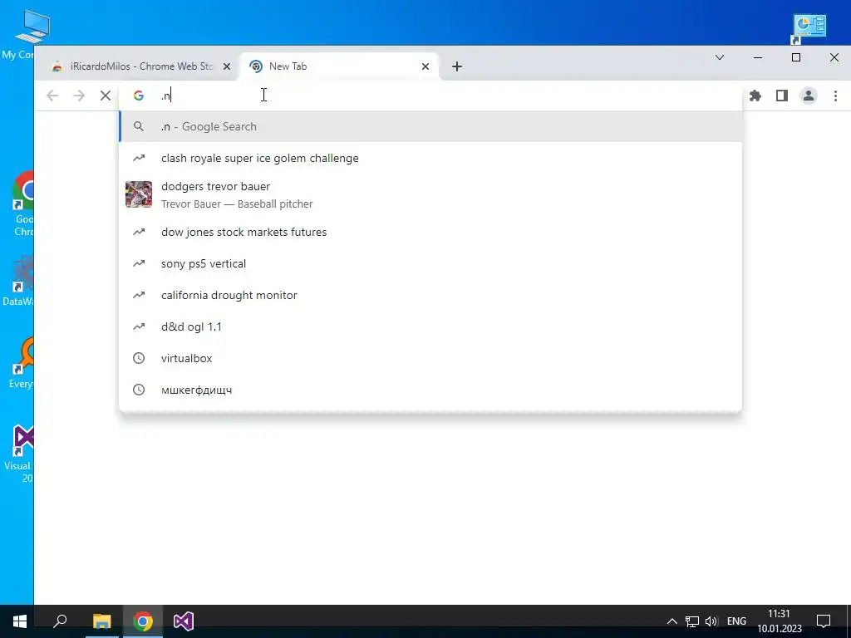Open Chrome three-dot menu
Screen dimensions: 851x638
(835, 96)
